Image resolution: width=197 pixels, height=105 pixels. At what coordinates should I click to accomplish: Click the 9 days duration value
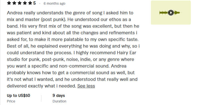[x=59, y=96]
